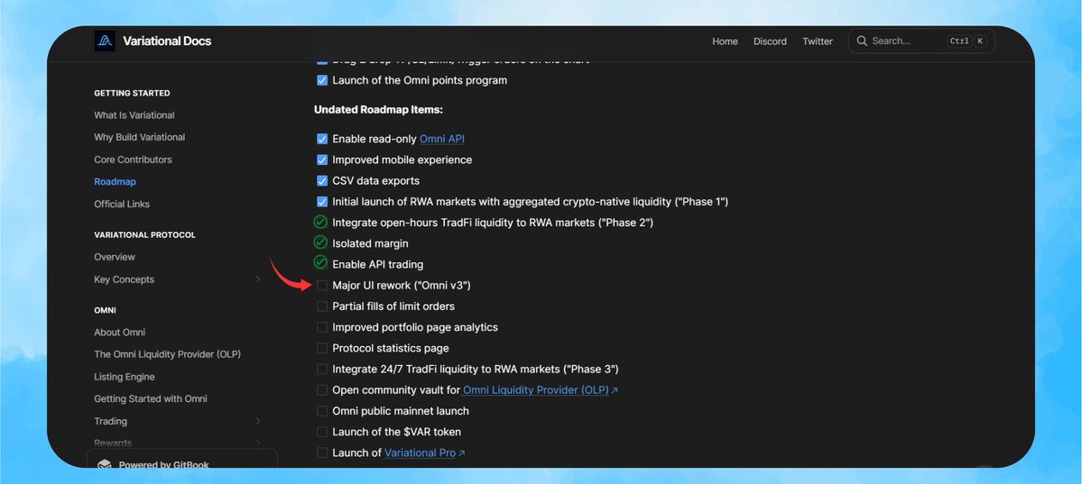Screen dimensions: 1082x484
Task: Expand the Trading sidebar chevron
Action: (x=258, y=421)
